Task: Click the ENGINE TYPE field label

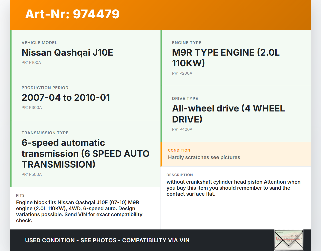Action: [x=187, y=43]
